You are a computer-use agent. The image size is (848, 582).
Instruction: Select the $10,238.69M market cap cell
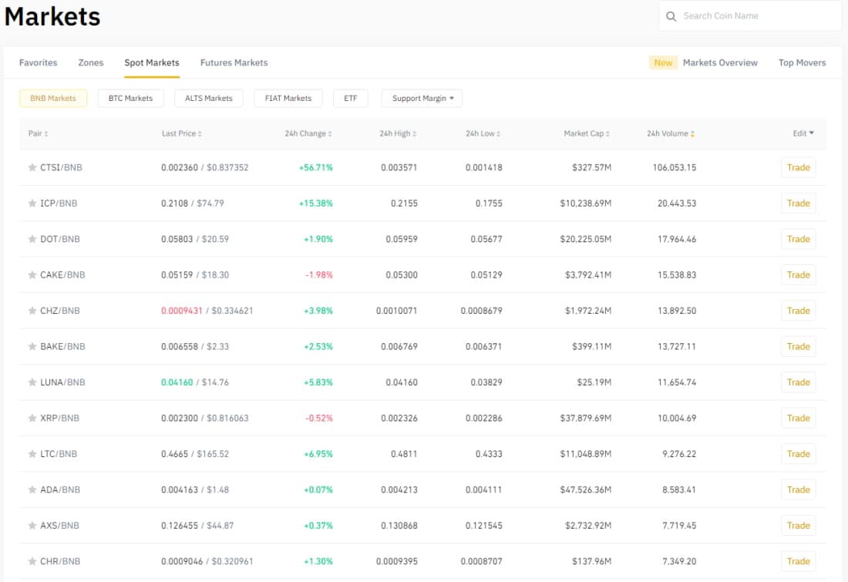pyautogui.click(x=586, y=204)
